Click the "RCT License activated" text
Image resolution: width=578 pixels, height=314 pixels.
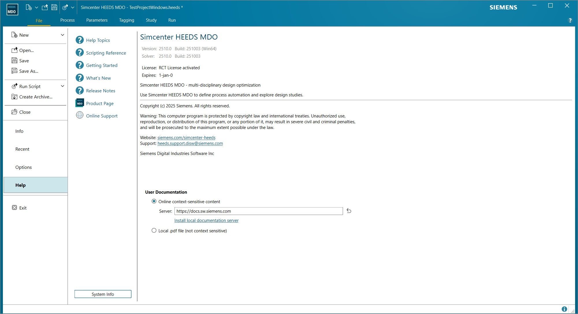[x=179, y=68]
